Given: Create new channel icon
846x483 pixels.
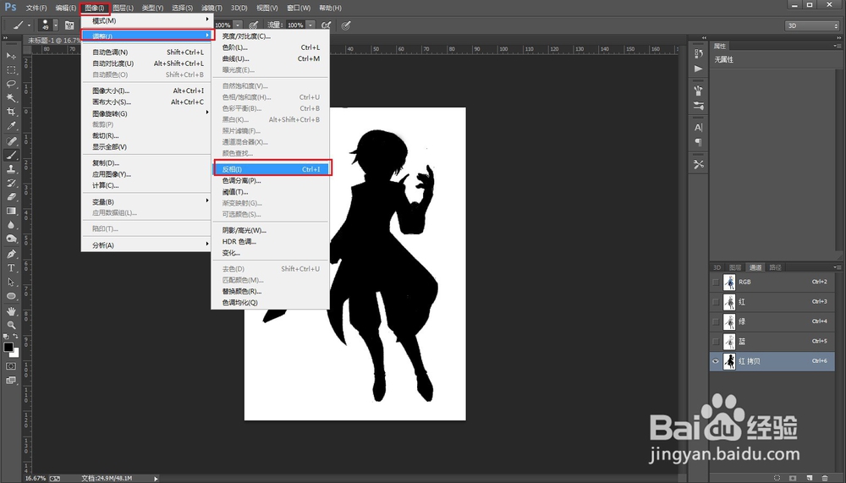Looking at the screenshot, I should point(809,478).
